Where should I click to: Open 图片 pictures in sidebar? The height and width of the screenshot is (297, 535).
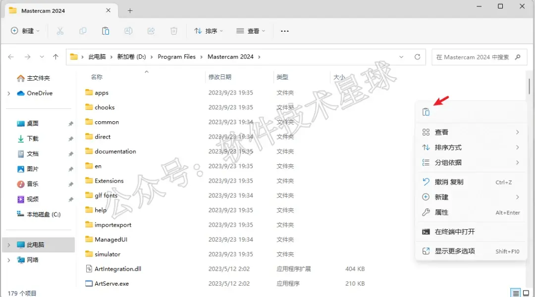pos(28,169)
